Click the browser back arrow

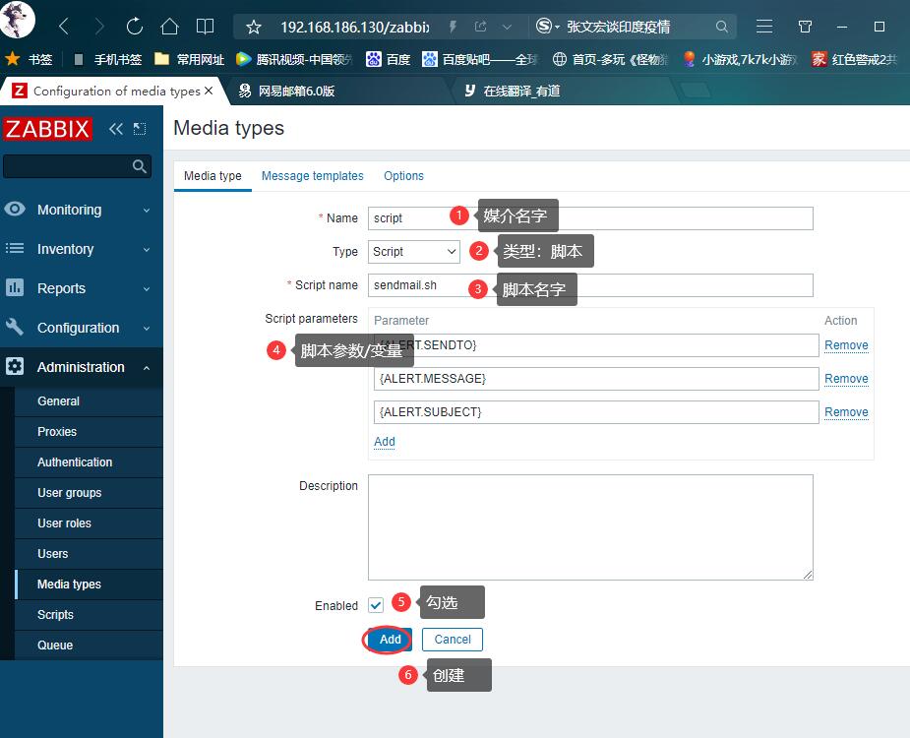[x=64, y=27]
